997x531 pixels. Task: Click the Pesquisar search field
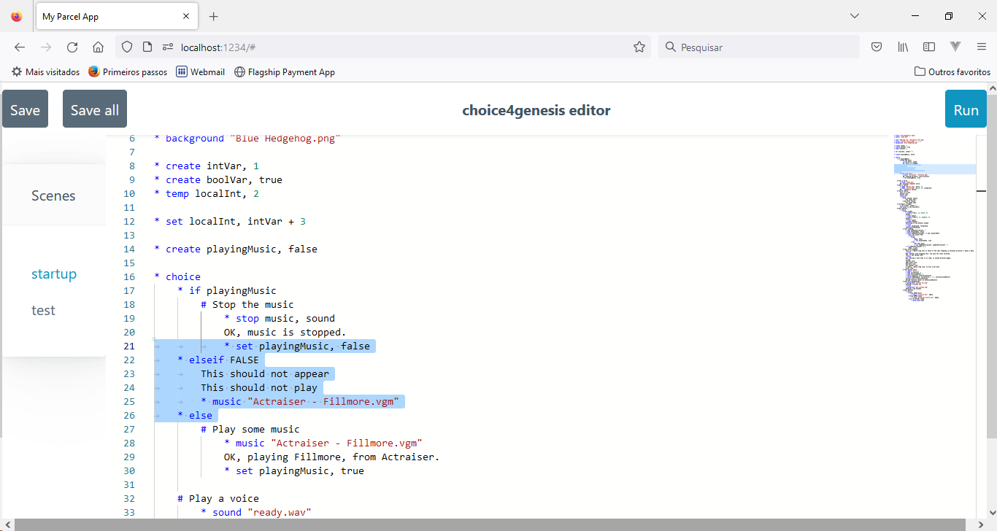759,47
